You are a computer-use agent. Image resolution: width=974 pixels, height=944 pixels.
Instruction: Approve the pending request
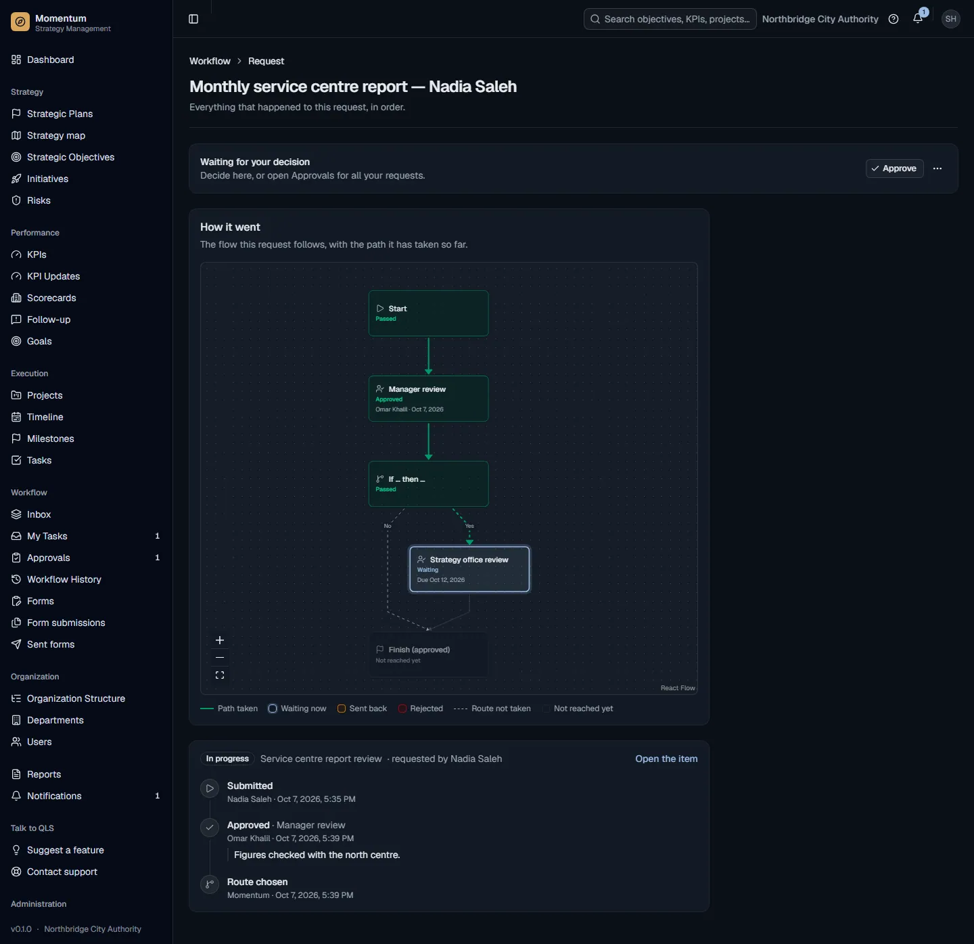pos(894,168)
